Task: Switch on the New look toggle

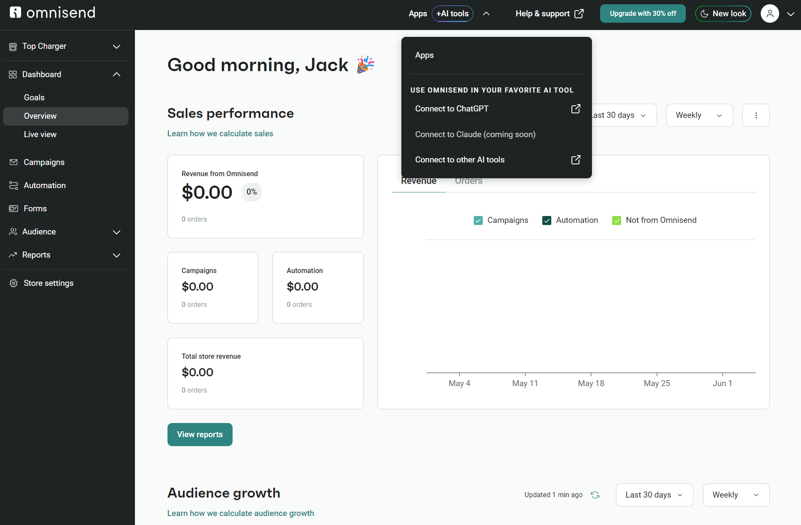Action: coord(723,14)
